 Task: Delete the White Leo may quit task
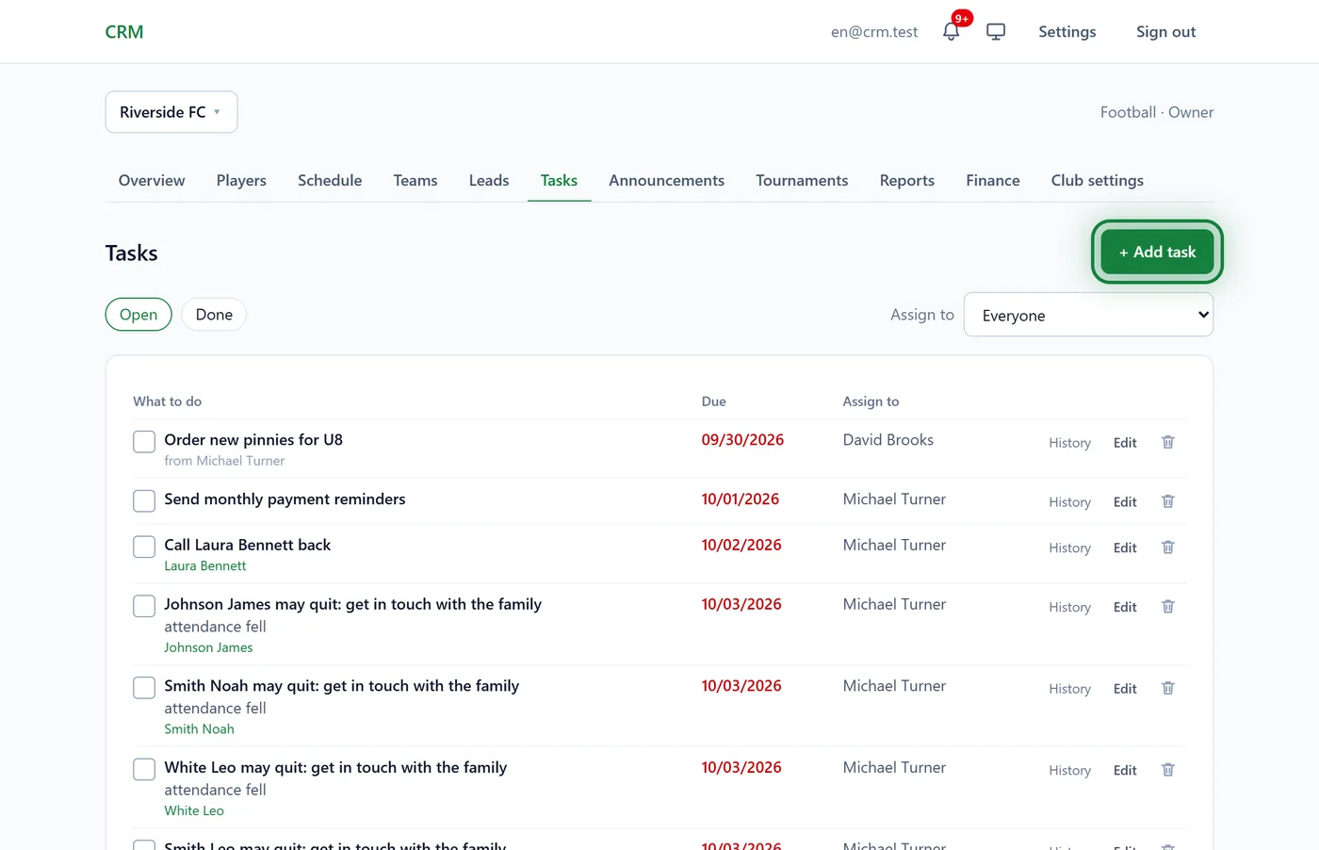tap(1168, 770)
